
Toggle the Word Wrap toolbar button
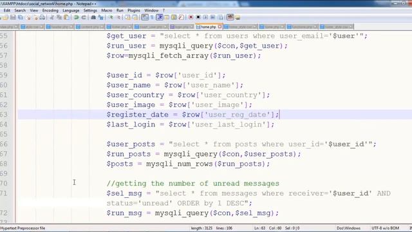(x=145, y=17)
